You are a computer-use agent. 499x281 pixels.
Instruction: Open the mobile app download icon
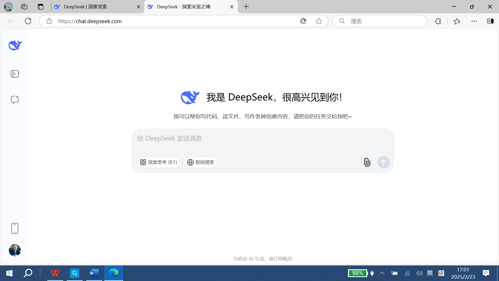pos(15,228)
